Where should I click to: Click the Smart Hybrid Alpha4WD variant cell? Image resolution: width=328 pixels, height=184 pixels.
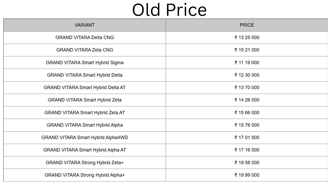tap(85, 138)
